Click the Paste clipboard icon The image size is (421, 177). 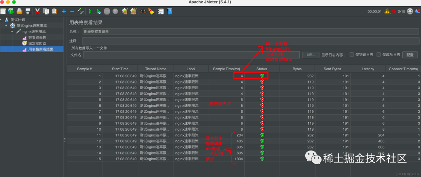[x=54, y=11]
